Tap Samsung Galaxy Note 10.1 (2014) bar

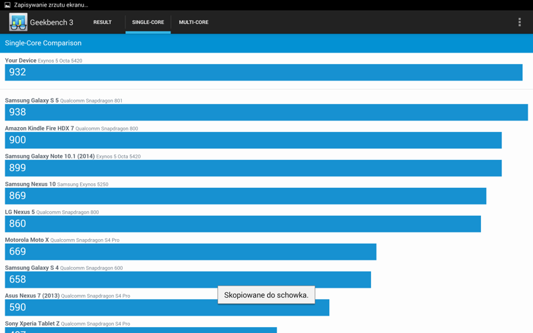coord(253,168)
